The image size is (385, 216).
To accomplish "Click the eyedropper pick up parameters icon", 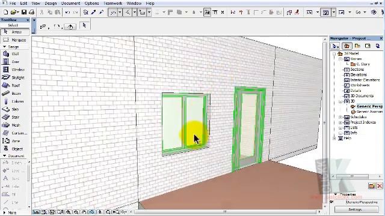I will [x=93, y=12].
